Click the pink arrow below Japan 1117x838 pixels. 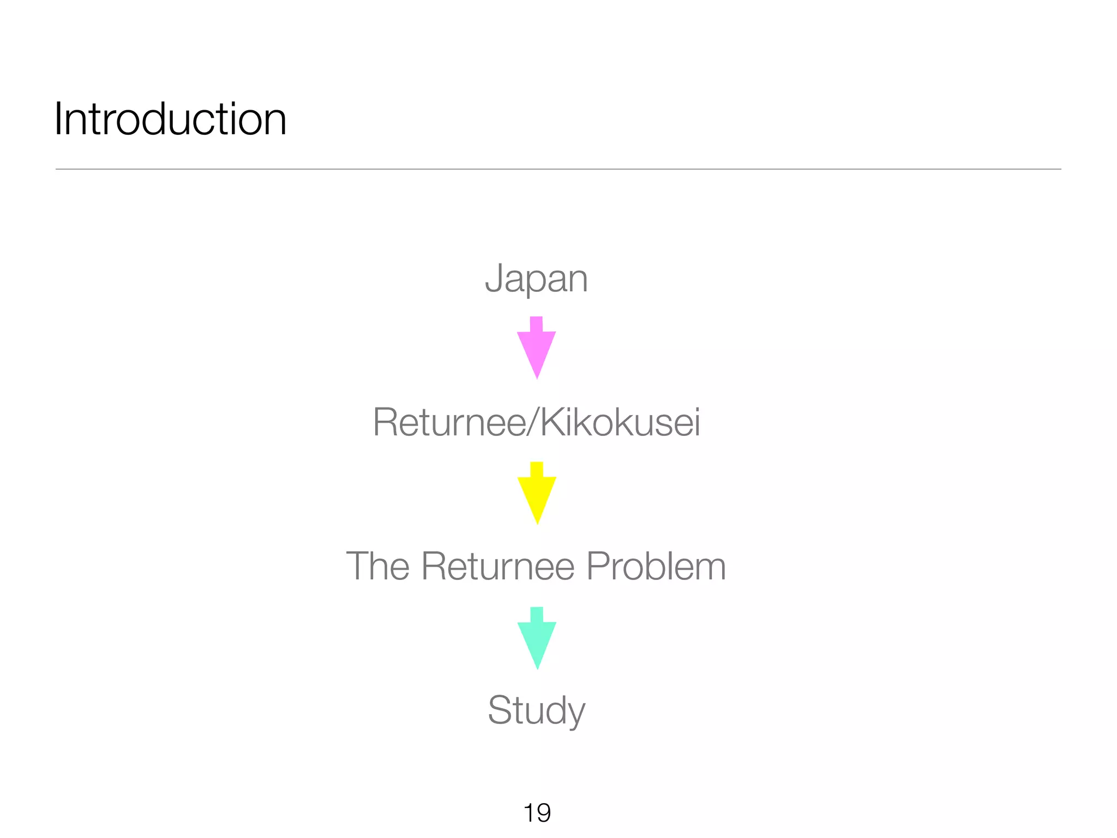click(x=537, y=348)
